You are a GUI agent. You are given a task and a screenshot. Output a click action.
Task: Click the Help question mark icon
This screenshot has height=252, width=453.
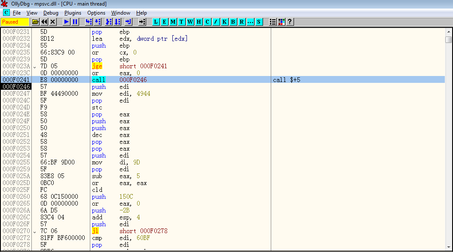290,21
